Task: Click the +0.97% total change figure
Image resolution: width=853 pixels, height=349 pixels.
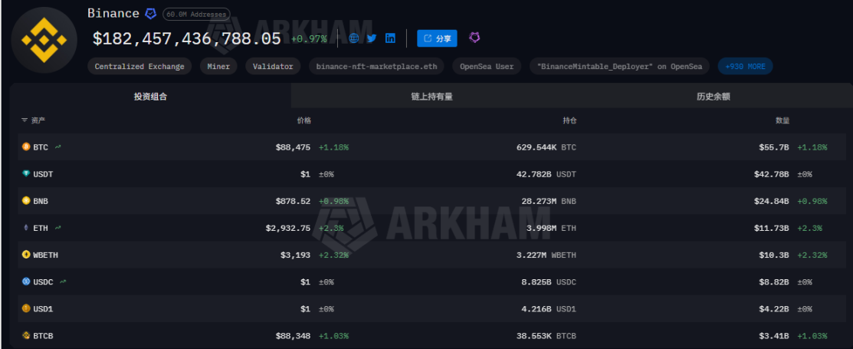Action: coord(309,38)
